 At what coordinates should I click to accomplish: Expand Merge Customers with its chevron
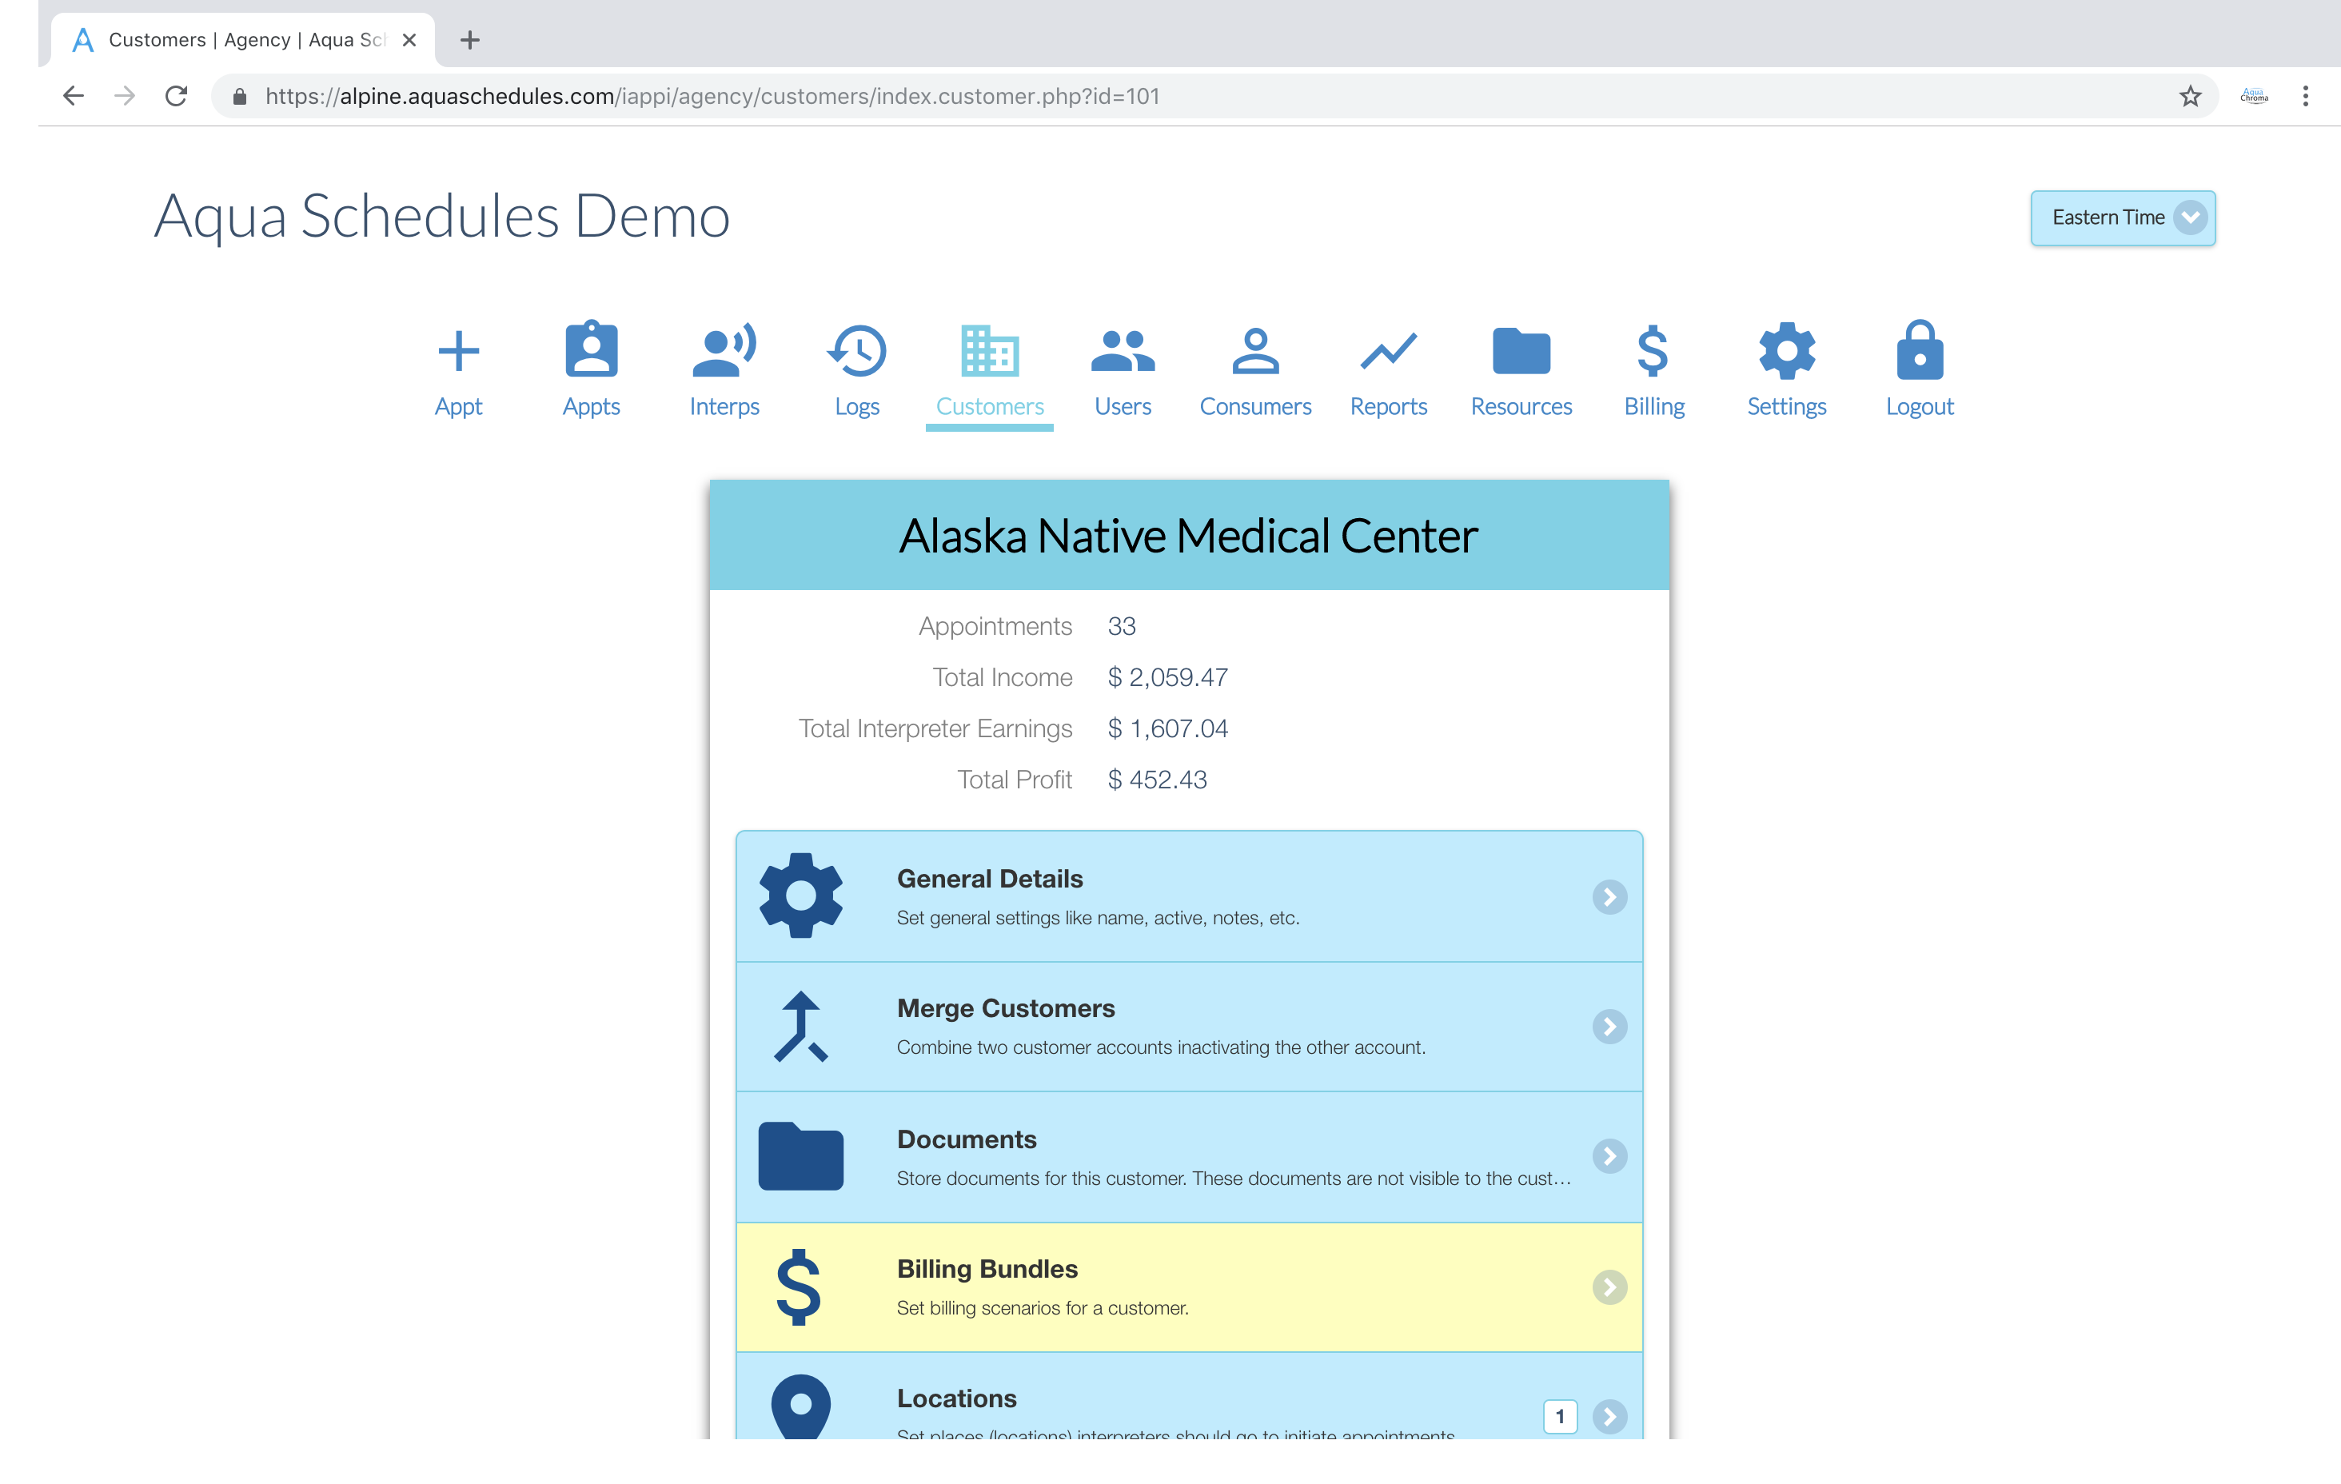click(1609, 1026)
